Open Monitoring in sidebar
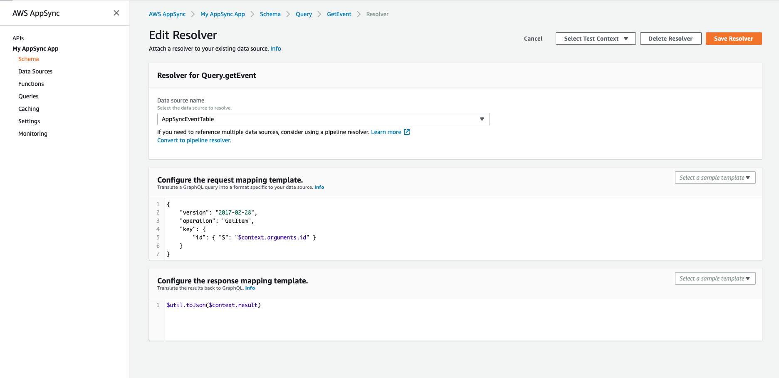 33,134
